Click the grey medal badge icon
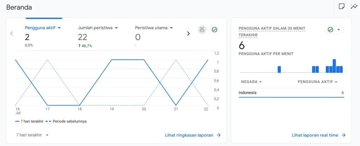360x146 pixels. point(202,30)
